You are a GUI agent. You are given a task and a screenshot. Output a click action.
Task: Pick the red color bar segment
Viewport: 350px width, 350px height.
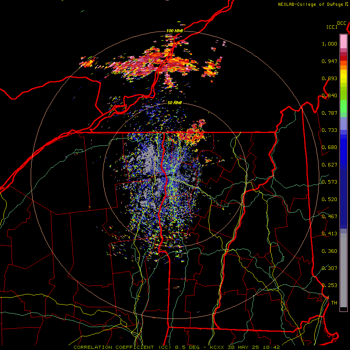click(343, 58)
